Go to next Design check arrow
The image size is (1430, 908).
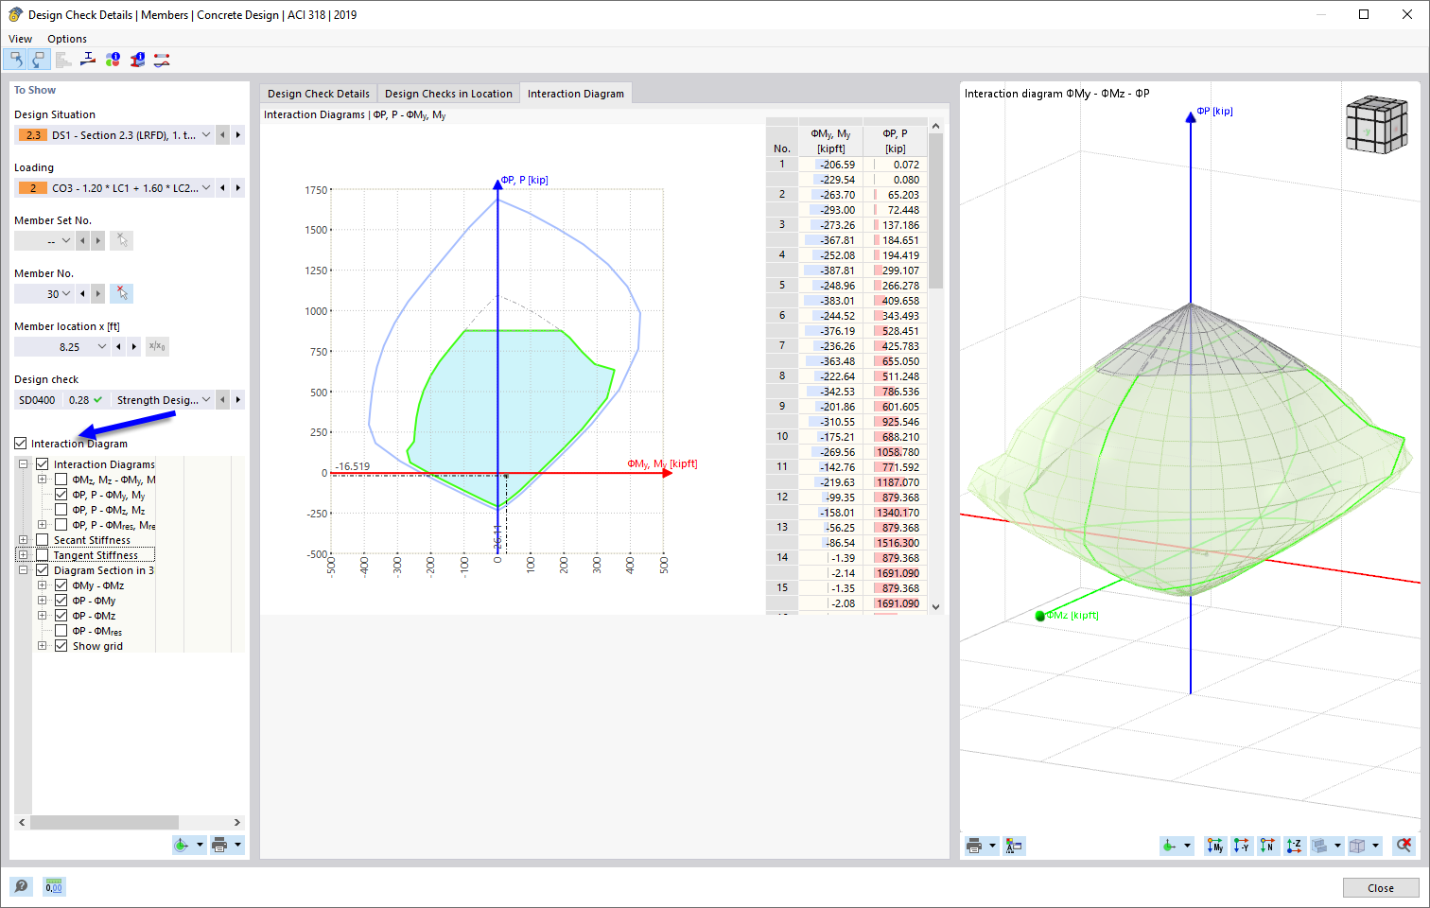(238, 400)
